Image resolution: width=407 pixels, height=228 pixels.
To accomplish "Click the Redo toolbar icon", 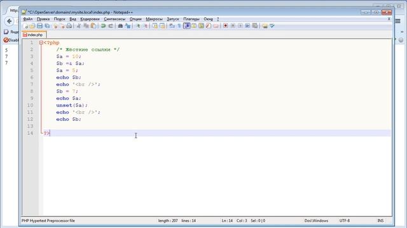I will click(111, 26).
